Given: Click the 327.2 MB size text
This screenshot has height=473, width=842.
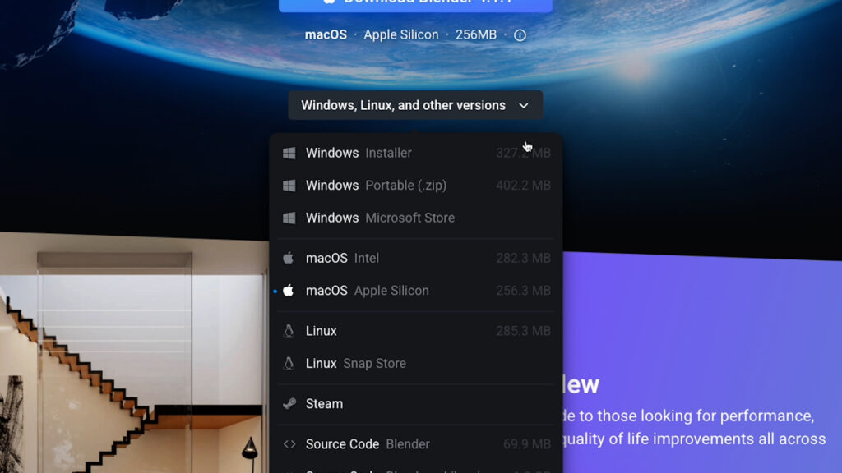Looking at the screenshot, I should (523, 153).
